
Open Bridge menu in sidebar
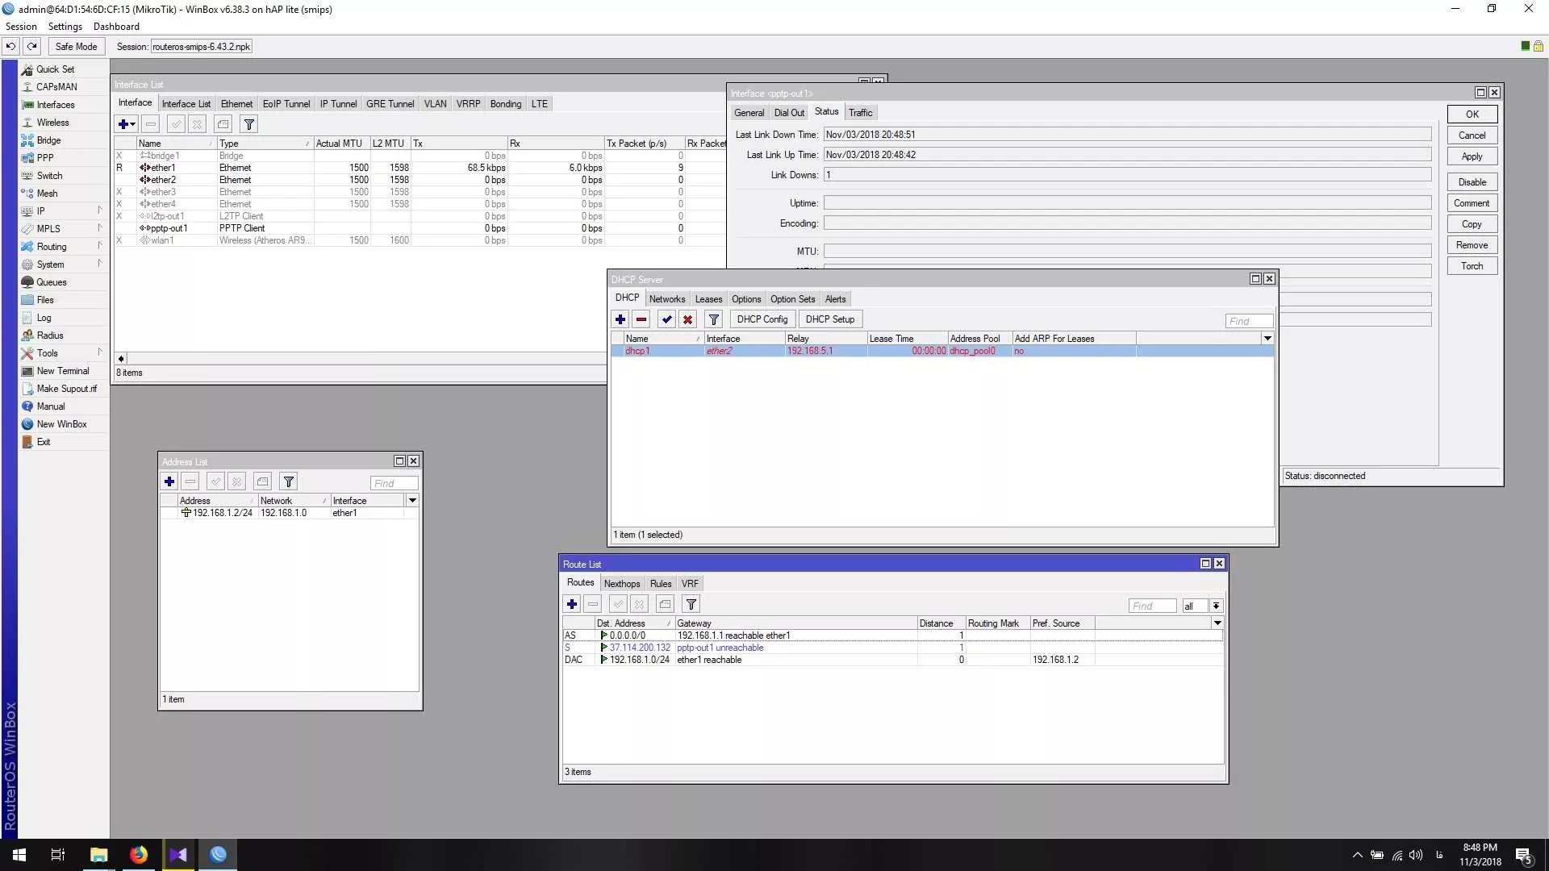click(48, 140)
